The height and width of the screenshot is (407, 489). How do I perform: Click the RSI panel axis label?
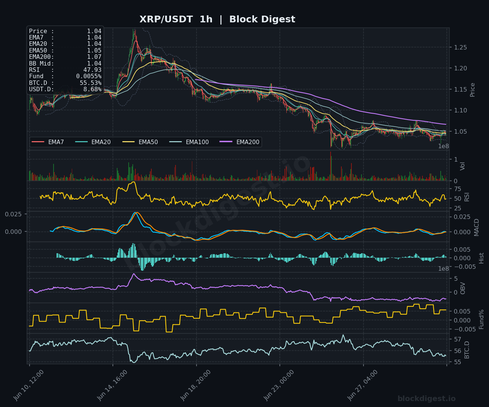point(467,197)
